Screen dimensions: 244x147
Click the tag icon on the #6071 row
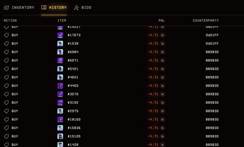point(6,60)
